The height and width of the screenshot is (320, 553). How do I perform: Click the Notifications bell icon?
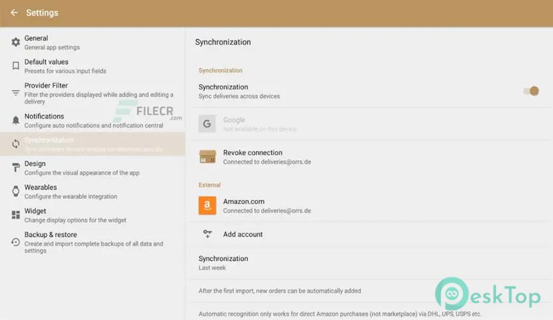coord(15,121)
